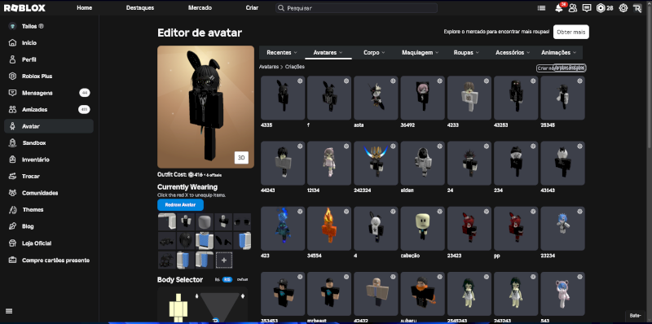This screenshot has height=324, width=652.
Task: Open the chat message icon in top bar
Action: (587, 8)
